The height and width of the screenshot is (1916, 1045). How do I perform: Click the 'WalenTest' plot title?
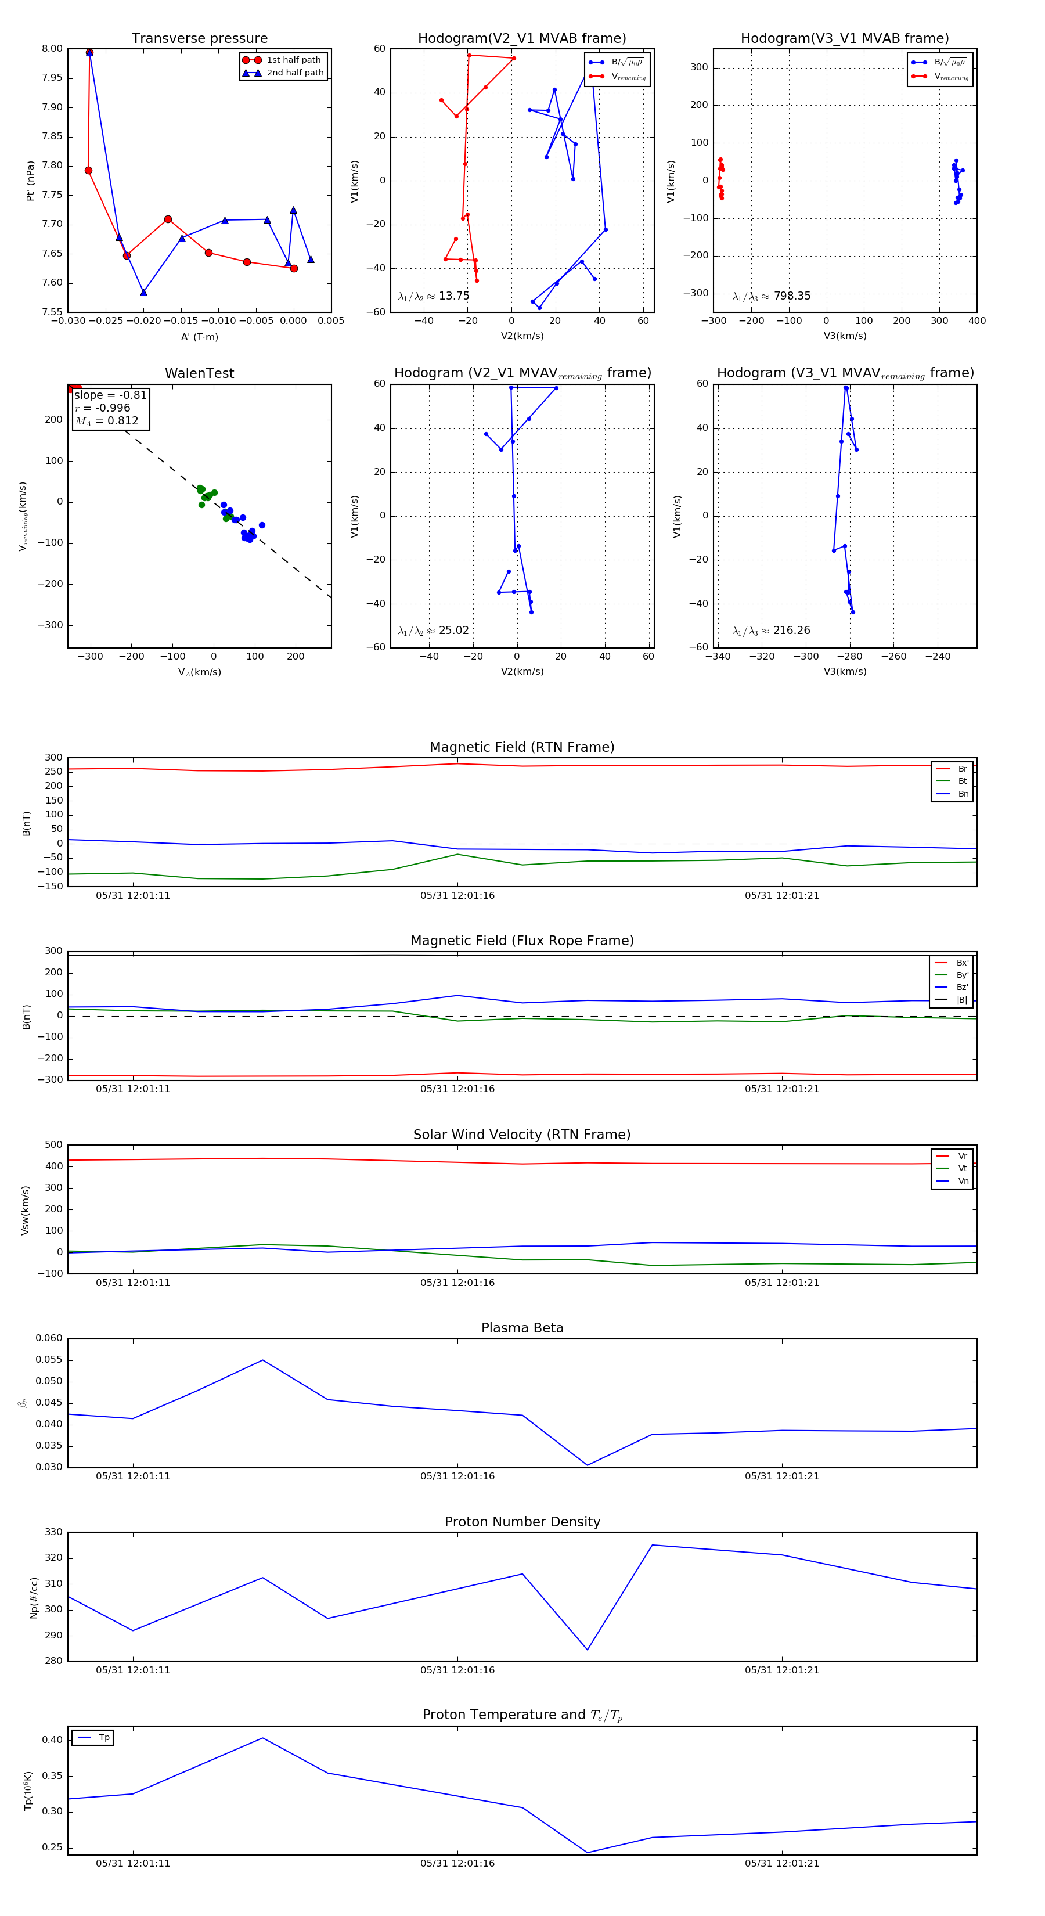199,373
